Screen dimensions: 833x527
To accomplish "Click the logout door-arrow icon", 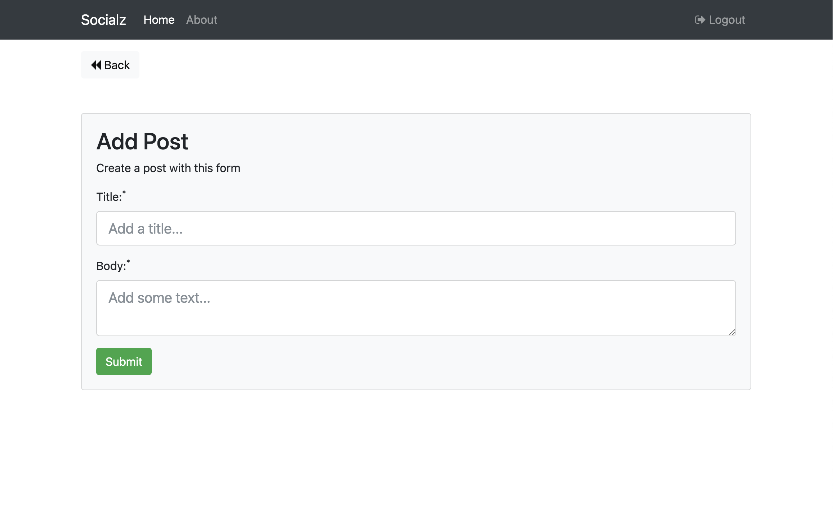I will click(x=700, y=20).
